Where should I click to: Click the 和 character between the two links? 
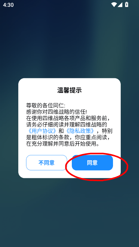point(61,131)
